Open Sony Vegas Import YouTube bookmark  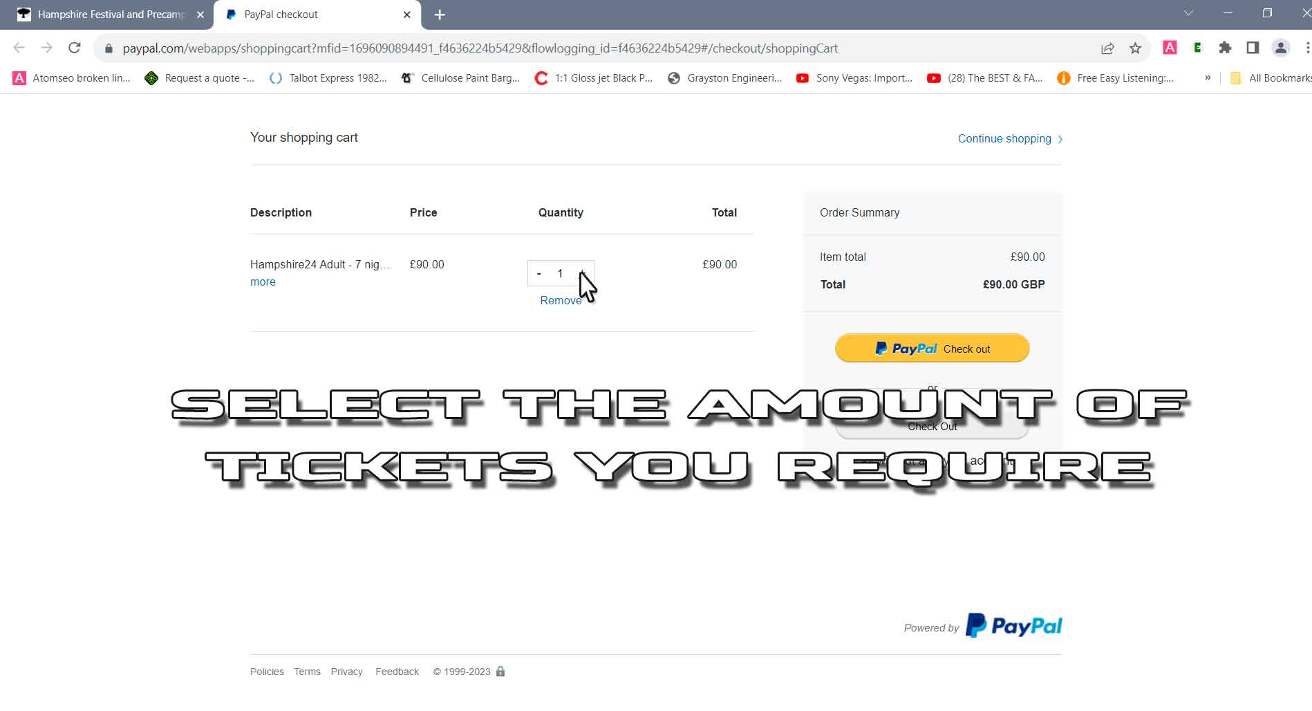pos(854,78)
